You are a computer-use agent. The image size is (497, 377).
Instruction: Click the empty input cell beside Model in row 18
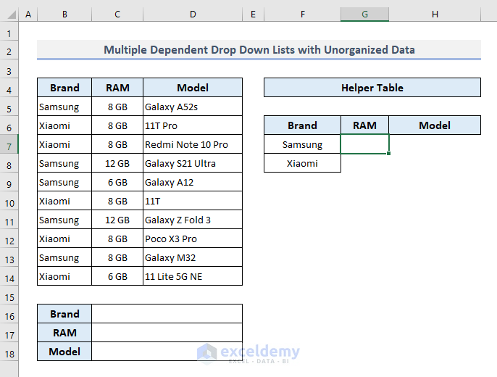pos(167,352)
